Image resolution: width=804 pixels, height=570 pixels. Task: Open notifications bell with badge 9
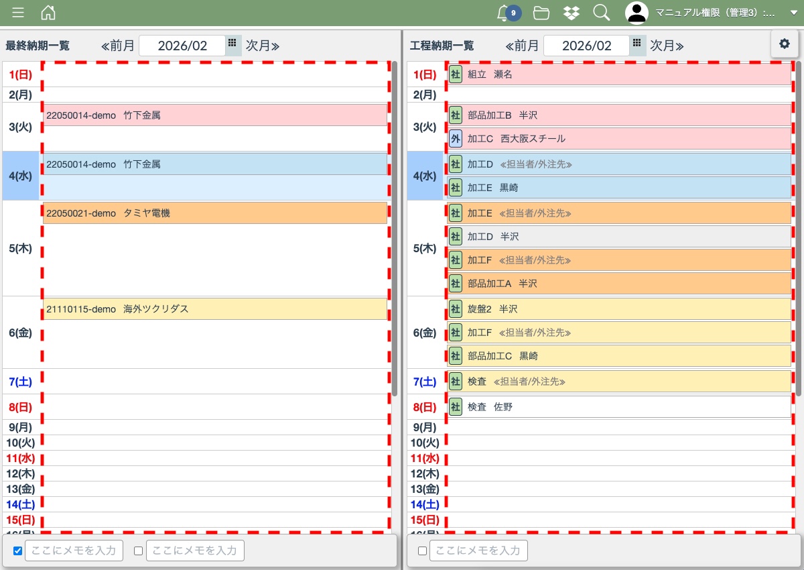504,13
